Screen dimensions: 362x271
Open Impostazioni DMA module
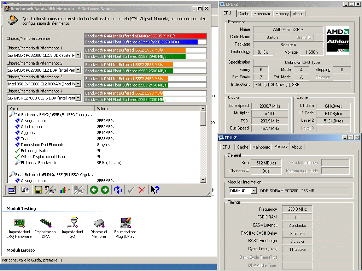[x=46, y=228]
